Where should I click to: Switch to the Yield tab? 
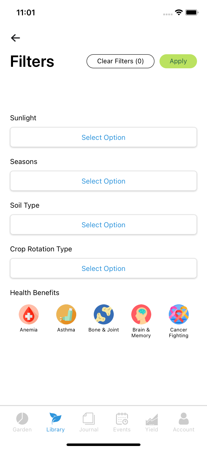pyautogui.click(x=152, y=422)
